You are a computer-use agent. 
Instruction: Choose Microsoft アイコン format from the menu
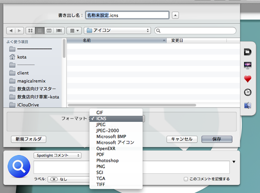click(116, 142)
